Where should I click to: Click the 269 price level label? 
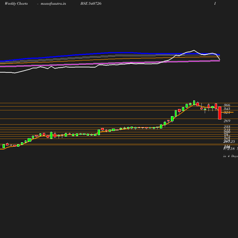[x=227, y=121]
